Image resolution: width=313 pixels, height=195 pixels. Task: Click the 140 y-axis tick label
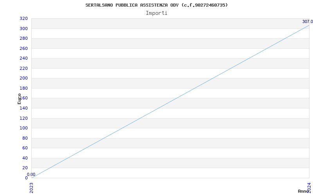pos(23,108)
